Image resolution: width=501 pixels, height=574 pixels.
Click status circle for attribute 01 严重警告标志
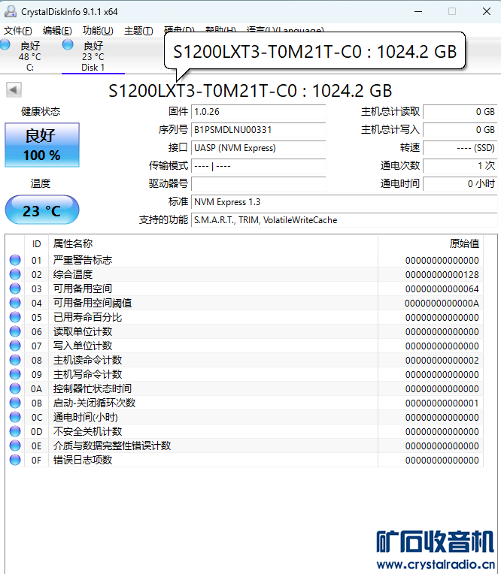click(x=15, y=260)
